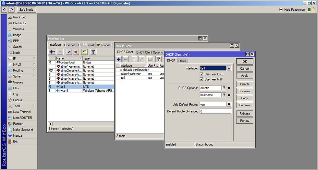Screen dimensions: 318x170
Task: Click Cancel button in DHCP Client dialog
Action: pyautogui.click(x=245, y=68)
